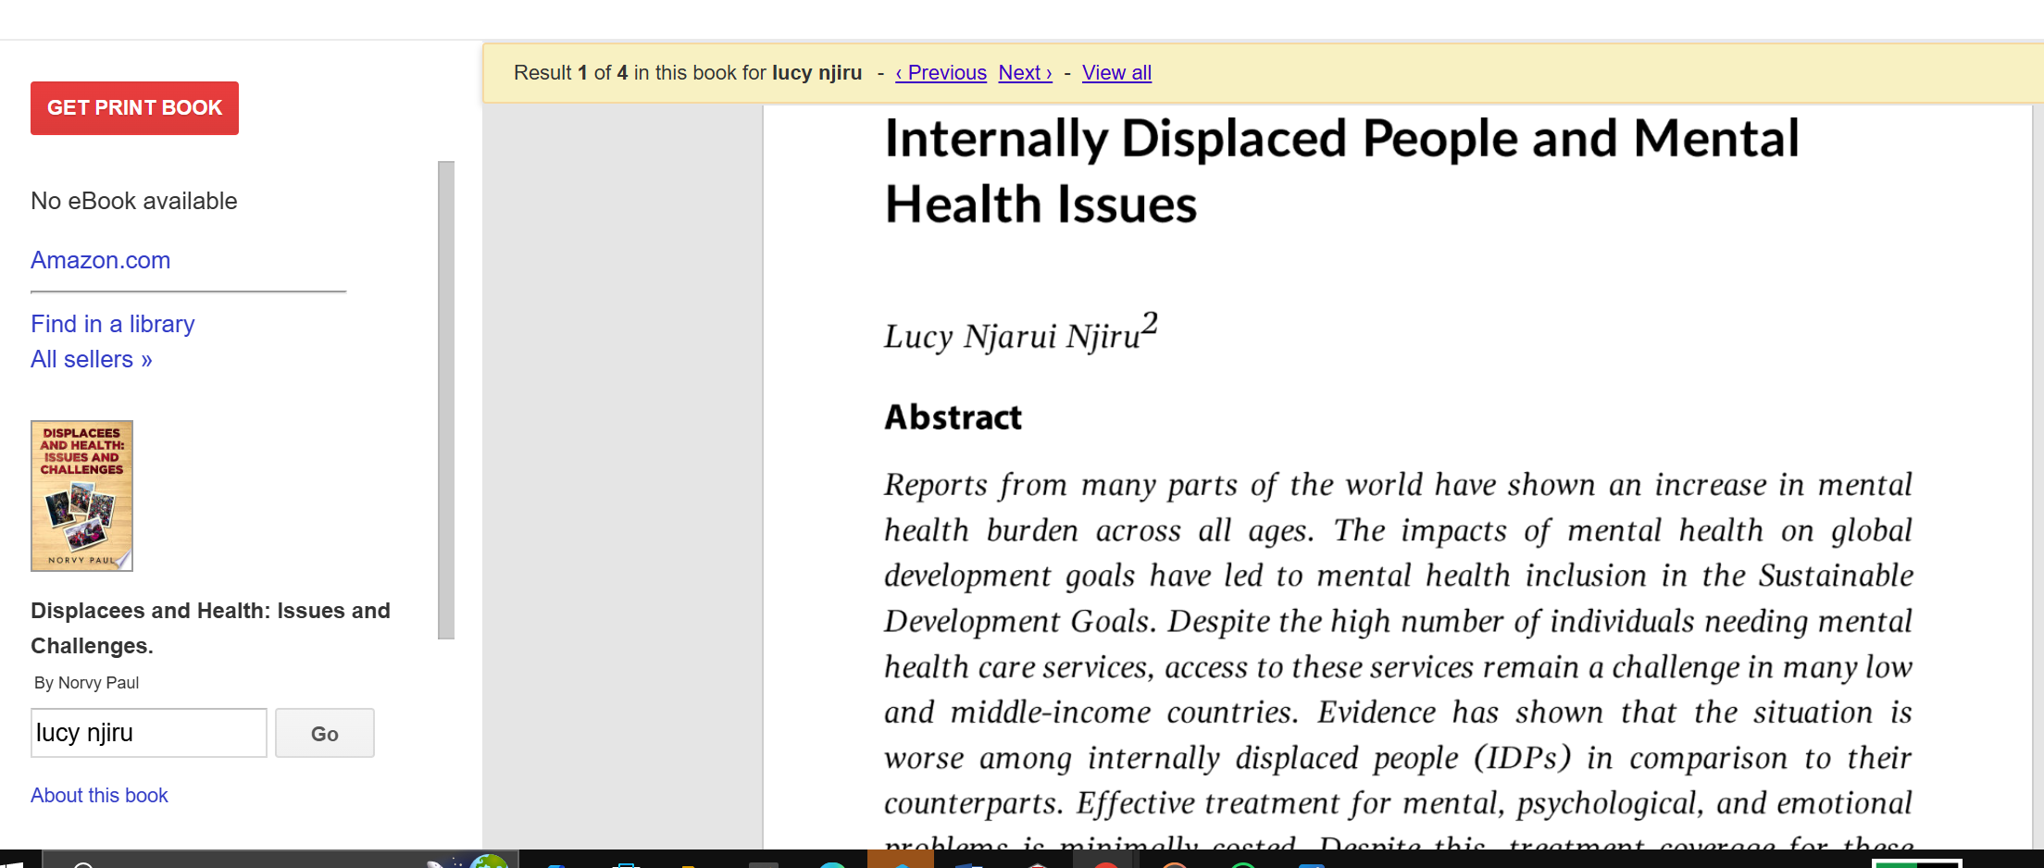Open the Amazon.com seller link
The image size is (2044, 868).
[100, 260]
